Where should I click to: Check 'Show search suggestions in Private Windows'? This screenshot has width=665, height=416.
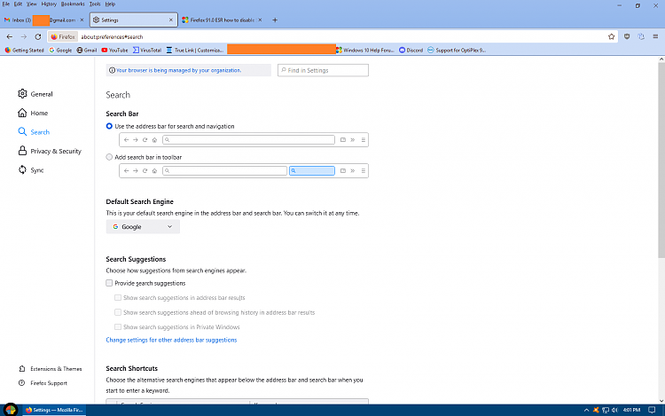pyautogui.click(x=118, y=327)
